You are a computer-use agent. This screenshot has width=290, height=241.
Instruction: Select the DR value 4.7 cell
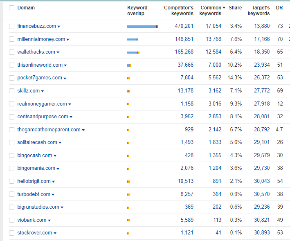(279, 129)
